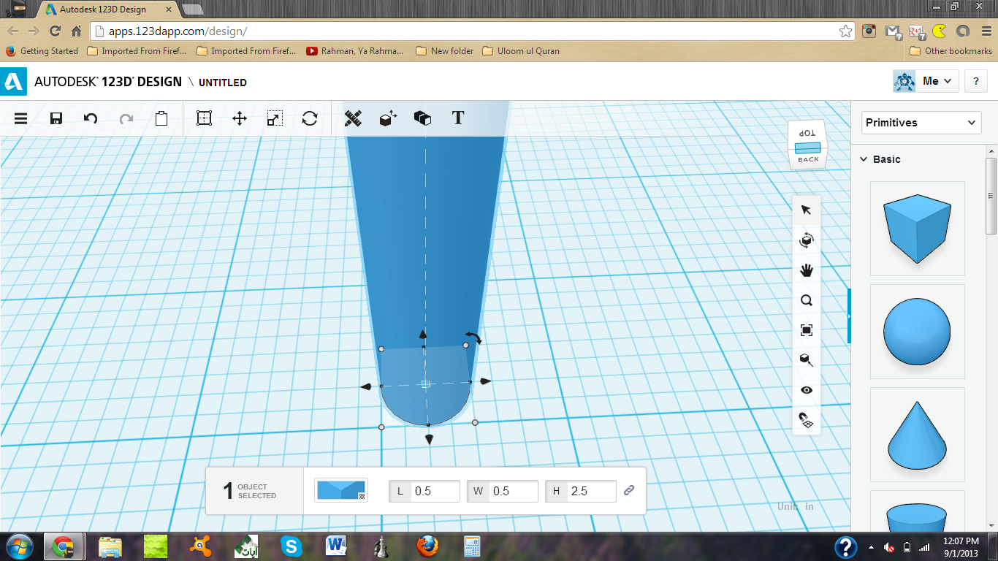This screenshot has width=998, height=561.
Task: Click the L dimension field showing 0.5
Action: coord(424,491)
